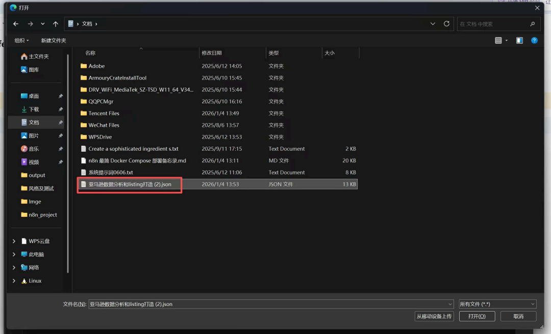The image size is (551, 334).
Task: Expand the WPS云盘 tree node
Action: coord(14,241)
